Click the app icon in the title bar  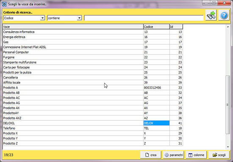point(5,4)
